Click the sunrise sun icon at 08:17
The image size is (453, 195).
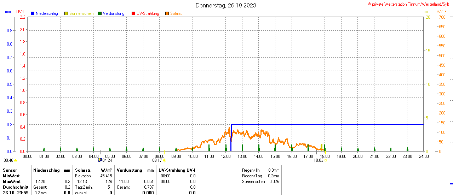[x=164, y=160]
